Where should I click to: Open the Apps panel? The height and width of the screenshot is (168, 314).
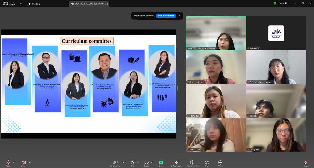click(x=207, y=164)
